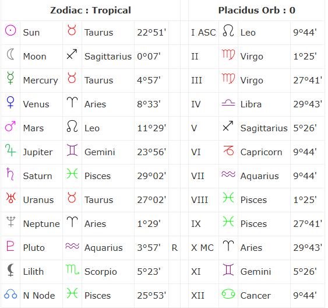Image resolution: width=328 pixels, height=308 pixels.
Task: Click the Moon crescent symbol icon
Action: click(x=10, y=54)
